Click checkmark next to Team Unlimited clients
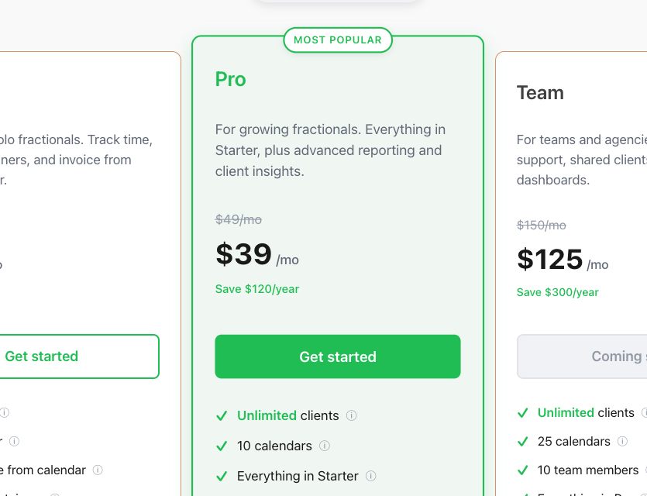 point(523,412)
